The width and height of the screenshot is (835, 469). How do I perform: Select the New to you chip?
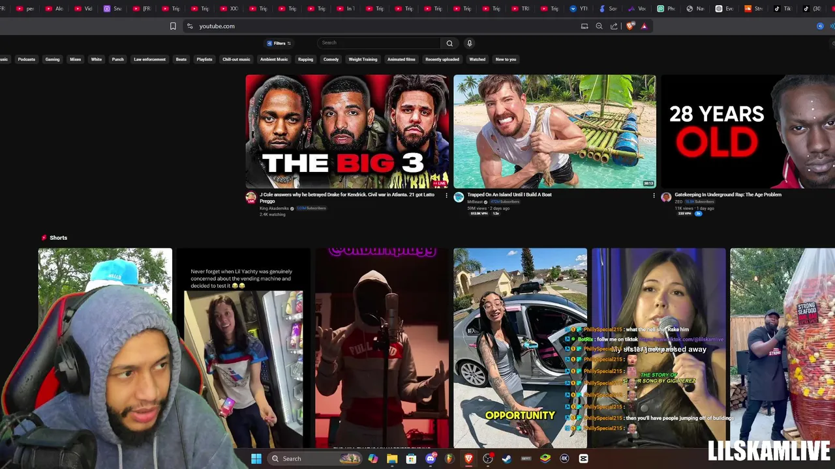[x=506, y=59]
